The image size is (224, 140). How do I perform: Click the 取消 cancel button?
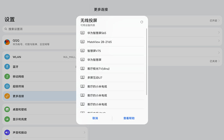[x=95, y=118]
